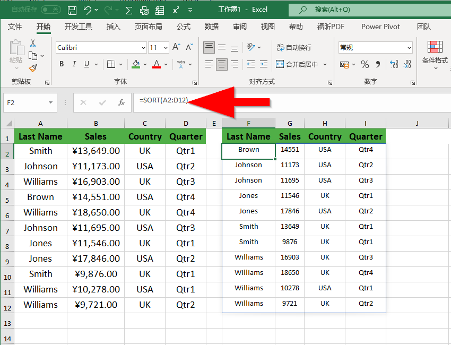Open print preview icon in quick access toolbar
This screenshot has height=345, width=451.
click(144, 11)
